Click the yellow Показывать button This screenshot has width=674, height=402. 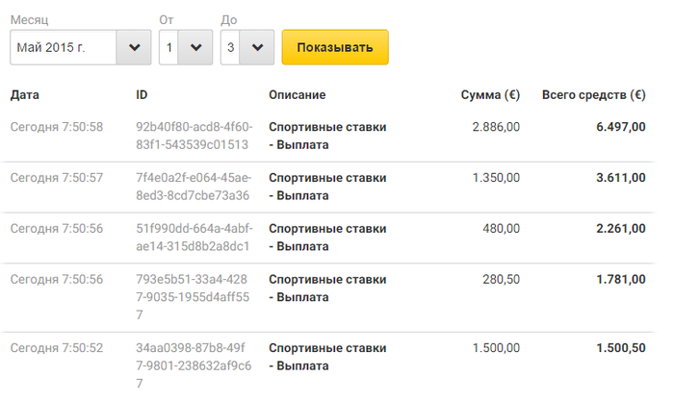pos(334,47)
